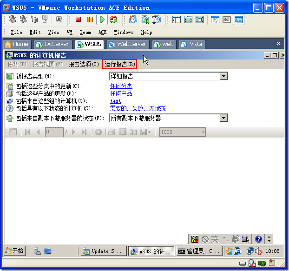Go to next page of report

pyautogui.click(x=73, y=132)
